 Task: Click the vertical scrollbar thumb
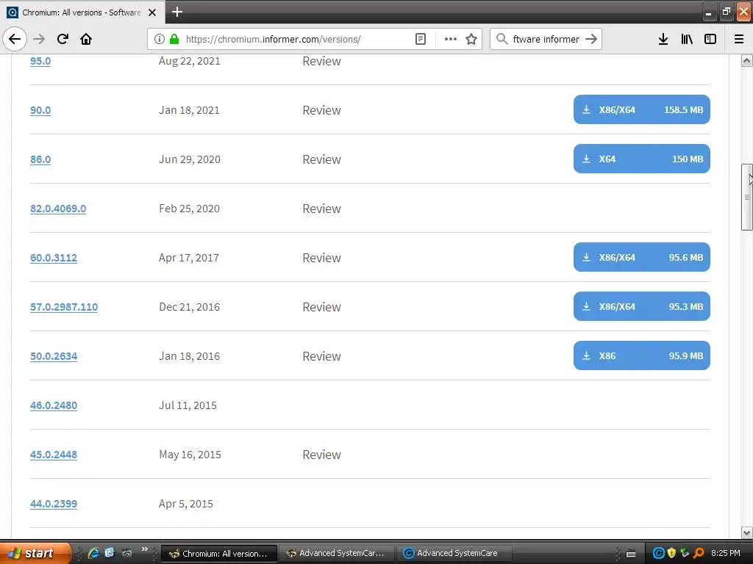[x=747, y=197]
